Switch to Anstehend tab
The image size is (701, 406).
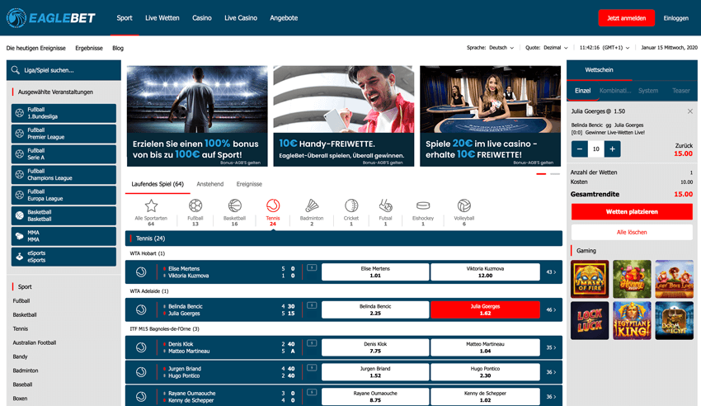click(210, 184)
